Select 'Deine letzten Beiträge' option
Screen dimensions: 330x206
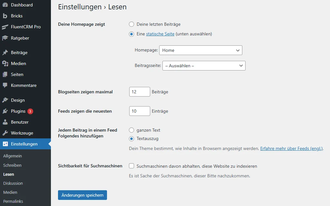(131, 24)
